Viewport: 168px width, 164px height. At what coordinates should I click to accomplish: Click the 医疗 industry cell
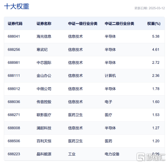(x=108, y=115)
